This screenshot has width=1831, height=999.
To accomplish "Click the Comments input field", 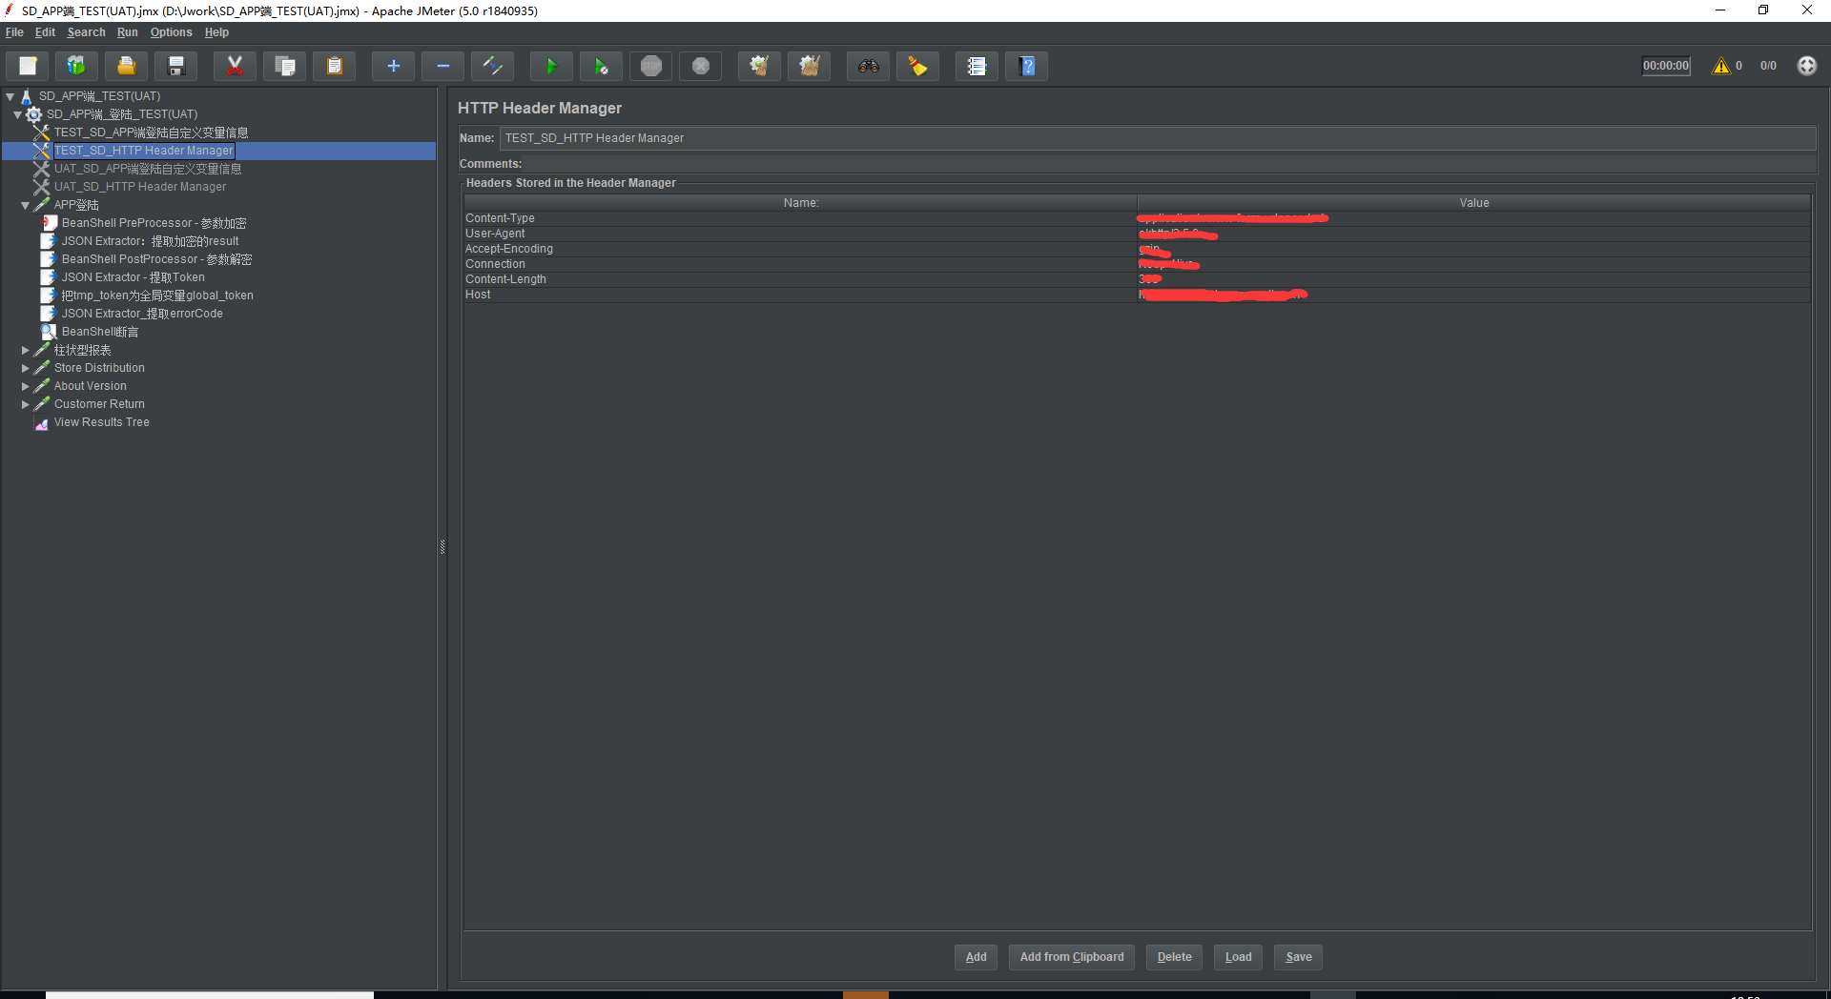I will click(1170, 164).
